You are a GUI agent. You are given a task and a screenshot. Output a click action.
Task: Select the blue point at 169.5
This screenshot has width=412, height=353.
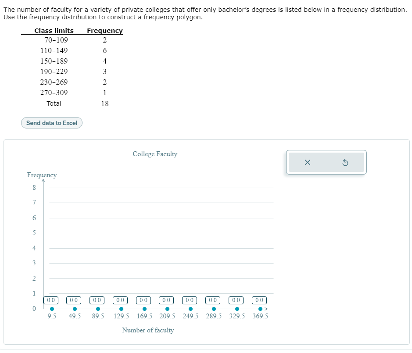coord(144,309)
